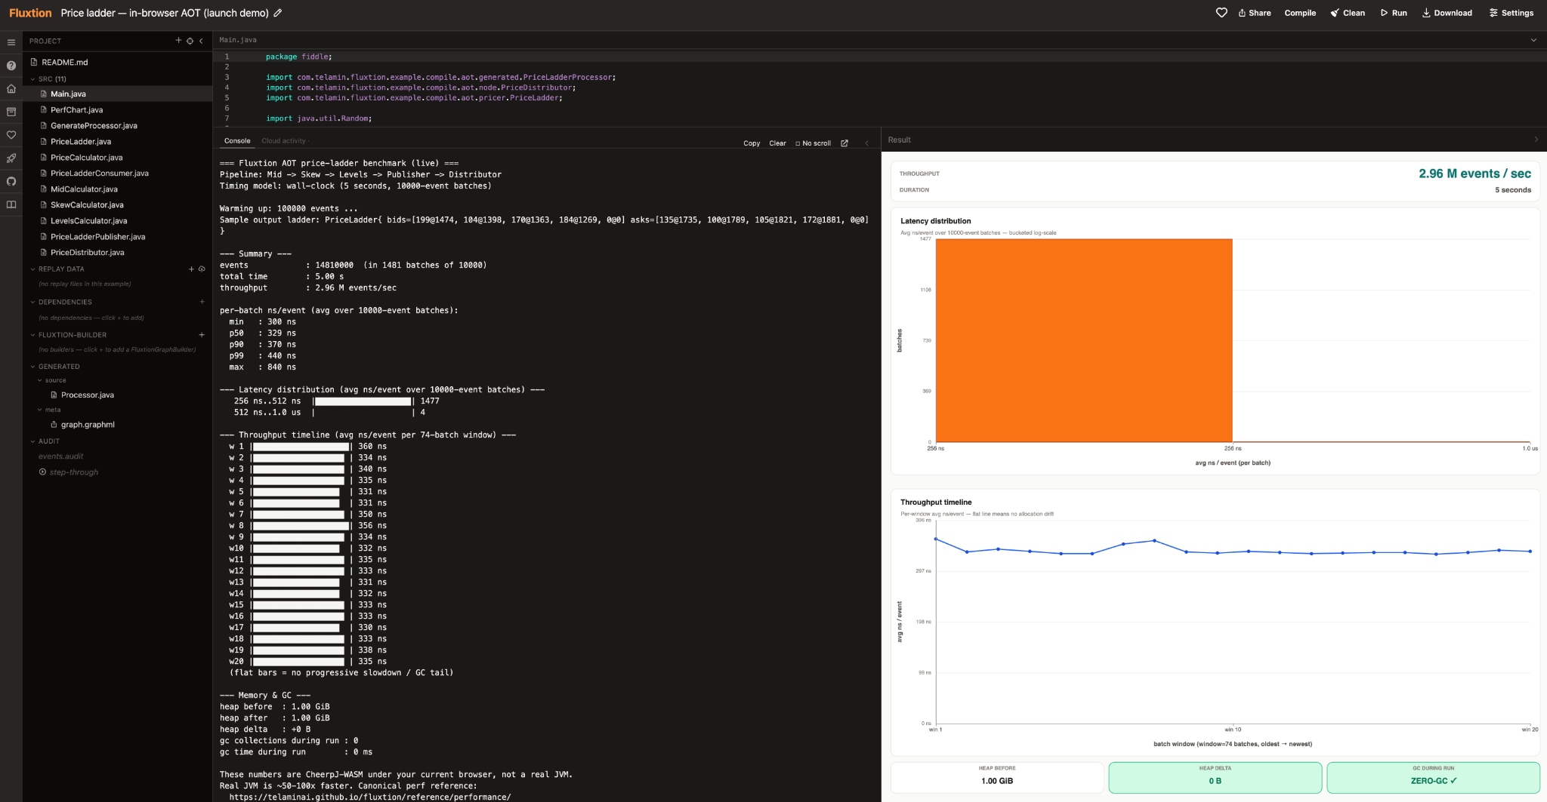Click first data point of throughput timeline
Image resolution: width=1547 pixels, height=802 pixels.
click(x=936, y=539)
